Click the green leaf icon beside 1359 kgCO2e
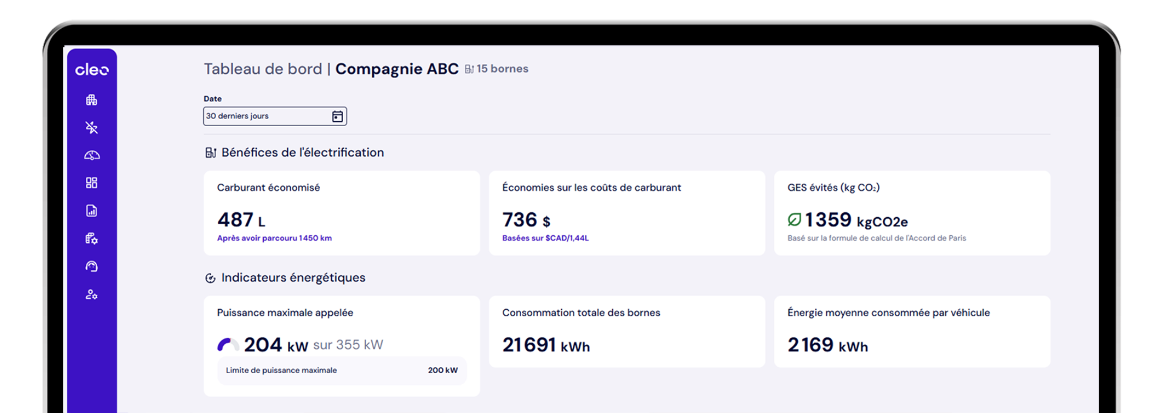The height and width of the screenshot is (413, 1175). [x=794, y=219]
